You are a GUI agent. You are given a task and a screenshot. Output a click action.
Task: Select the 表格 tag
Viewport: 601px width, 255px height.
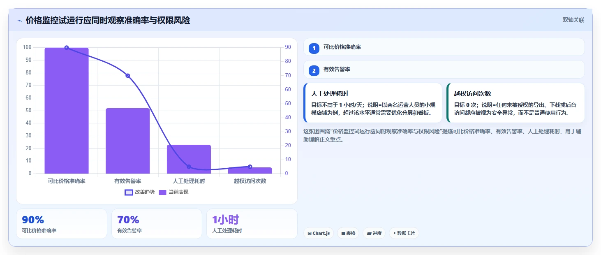tap(348, 233)
